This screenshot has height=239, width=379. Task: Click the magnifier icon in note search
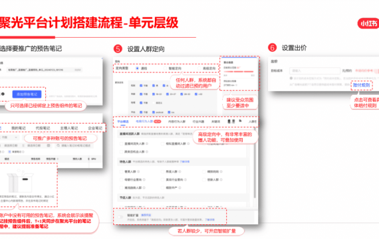pos(59,145)
